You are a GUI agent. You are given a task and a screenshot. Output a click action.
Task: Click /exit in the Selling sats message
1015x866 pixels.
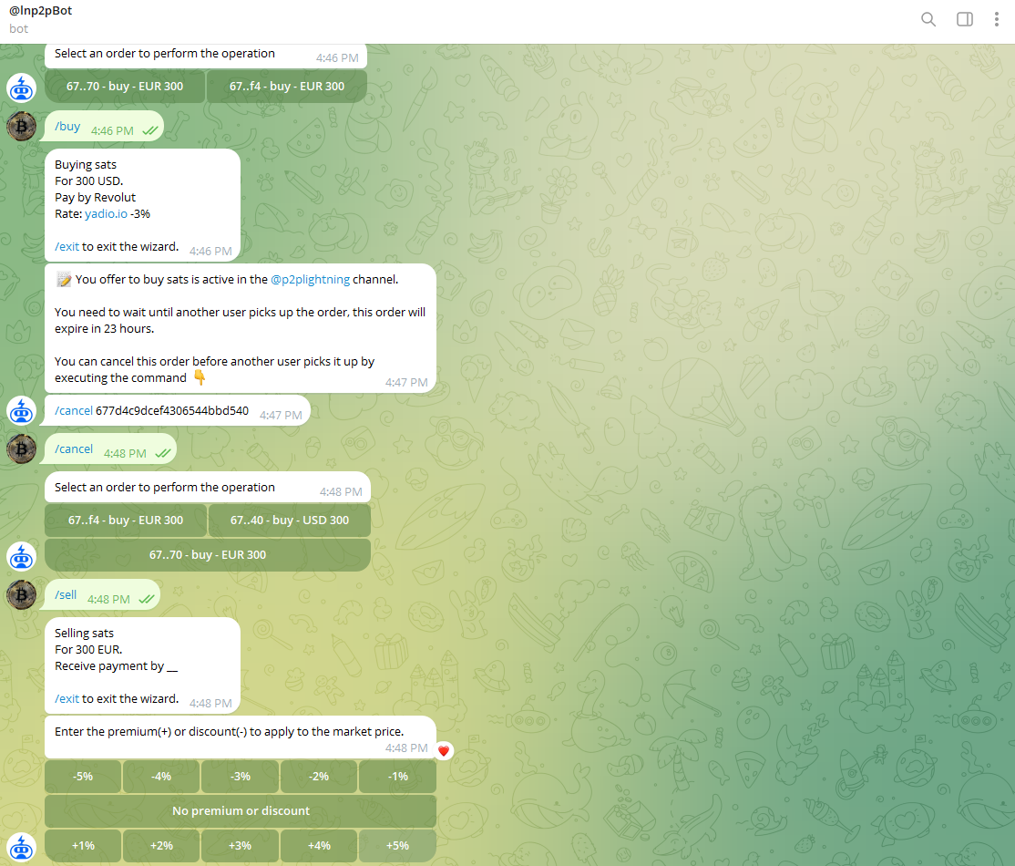point(67,699)
